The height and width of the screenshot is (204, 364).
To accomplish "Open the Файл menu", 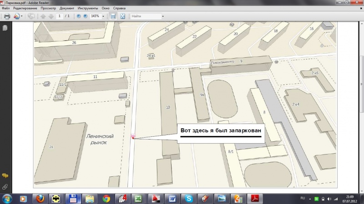I will pos(5,9).
